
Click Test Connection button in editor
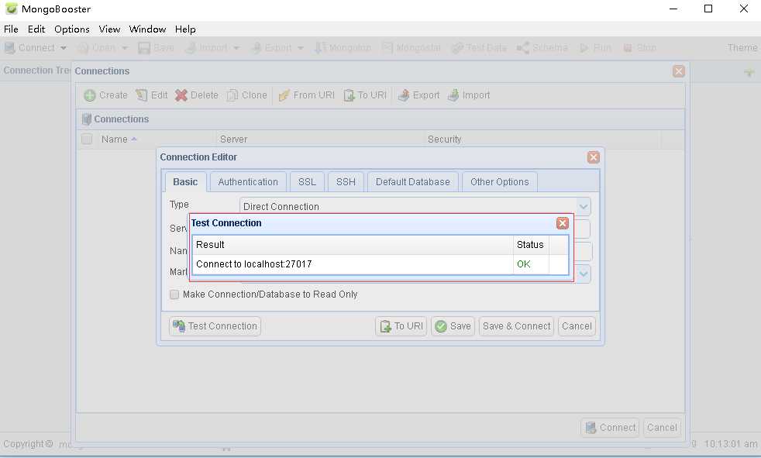(x=215, y=326)
